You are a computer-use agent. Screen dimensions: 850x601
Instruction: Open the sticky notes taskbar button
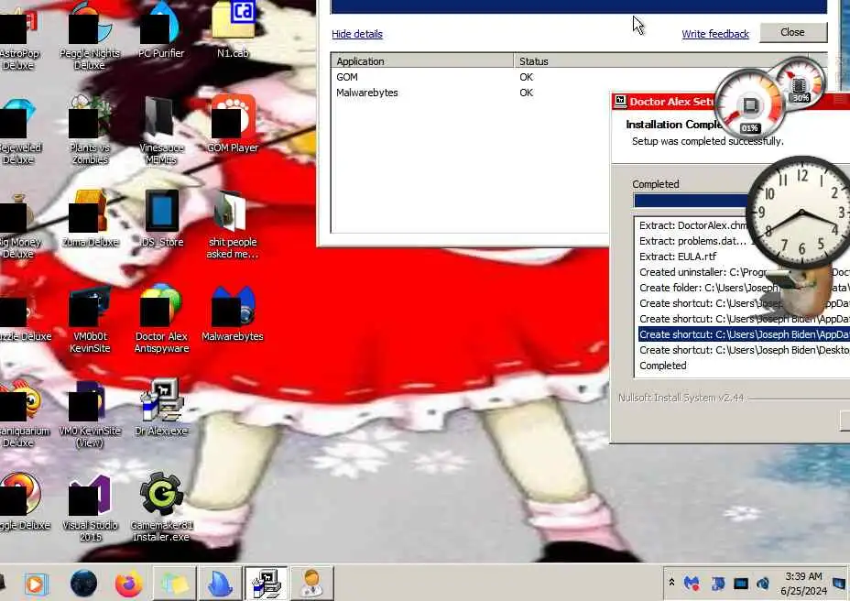175,583
